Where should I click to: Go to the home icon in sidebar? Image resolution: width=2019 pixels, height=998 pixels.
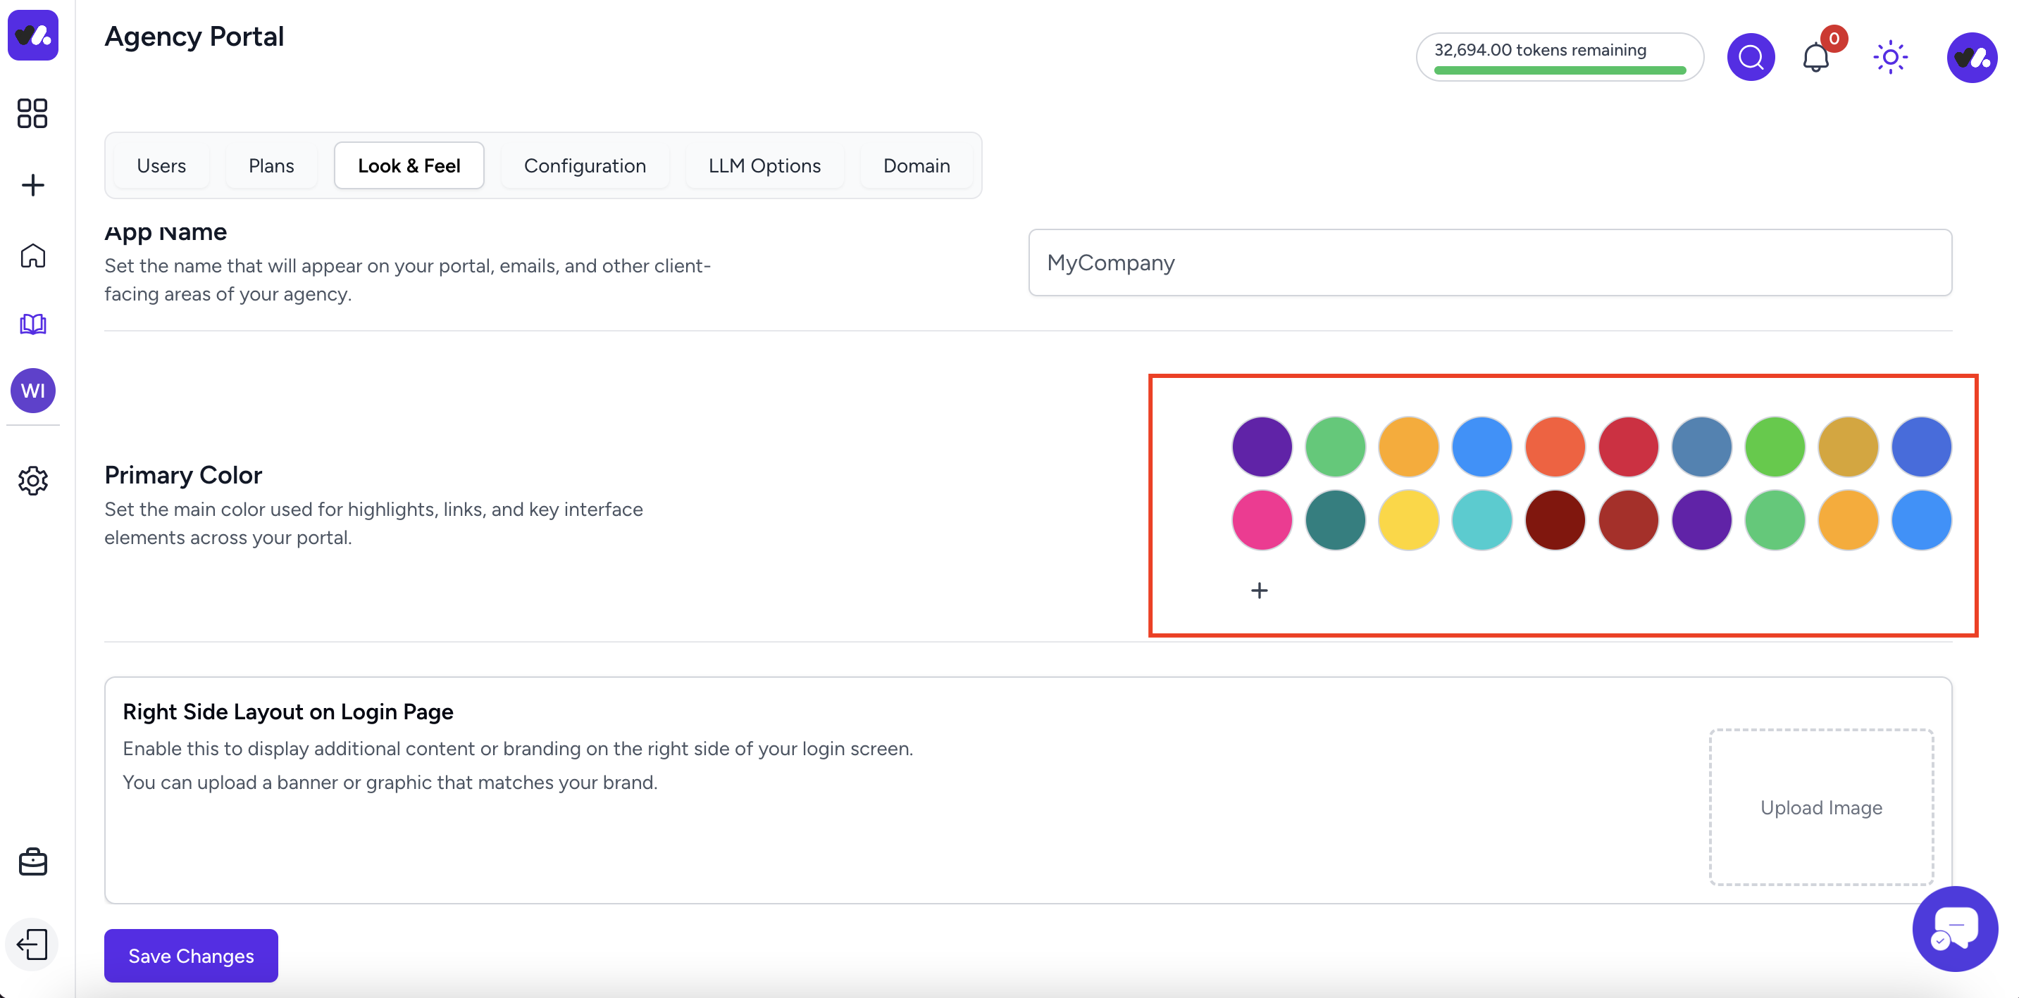click(33, 255)
